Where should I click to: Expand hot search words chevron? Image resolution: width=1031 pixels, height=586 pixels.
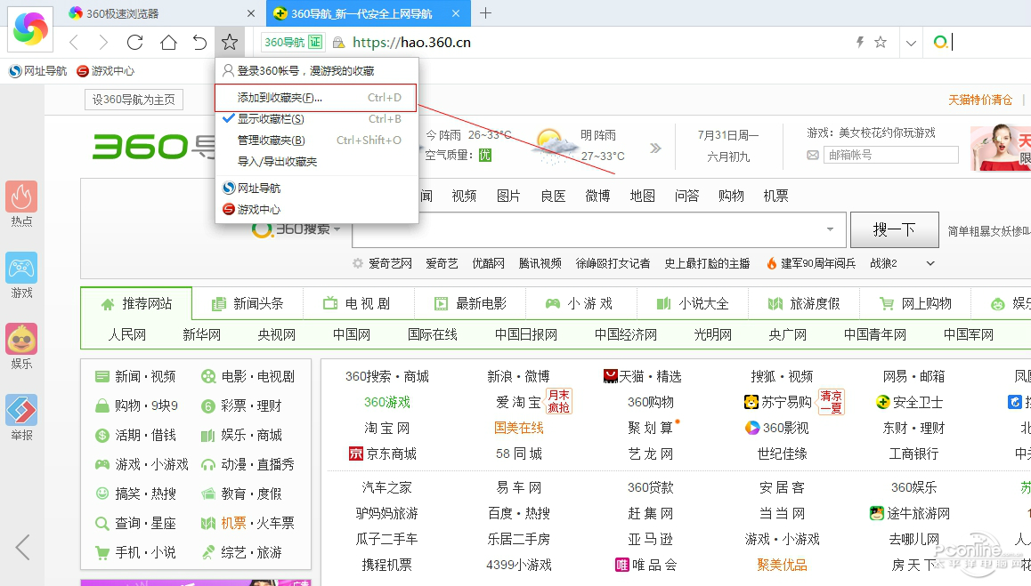pos(930,263)
